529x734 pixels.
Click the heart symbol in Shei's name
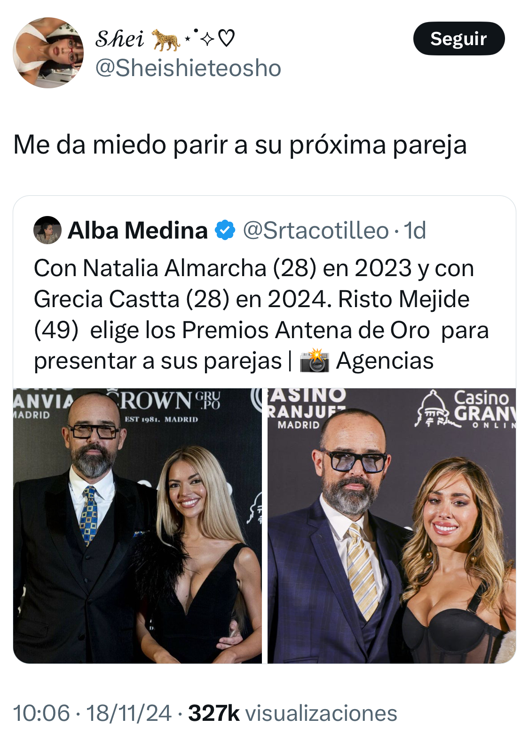pyautogui.click(x=226, y=39)
